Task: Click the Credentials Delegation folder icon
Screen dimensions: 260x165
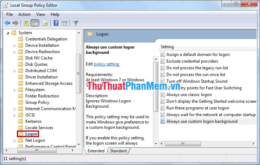Action: tap(20, 39)
